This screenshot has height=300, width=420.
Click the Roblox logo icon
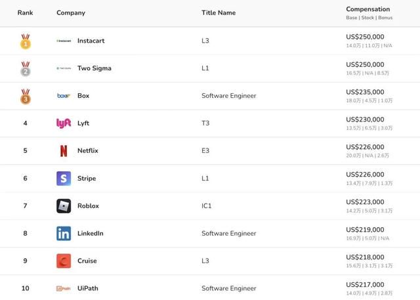[64, 206]
